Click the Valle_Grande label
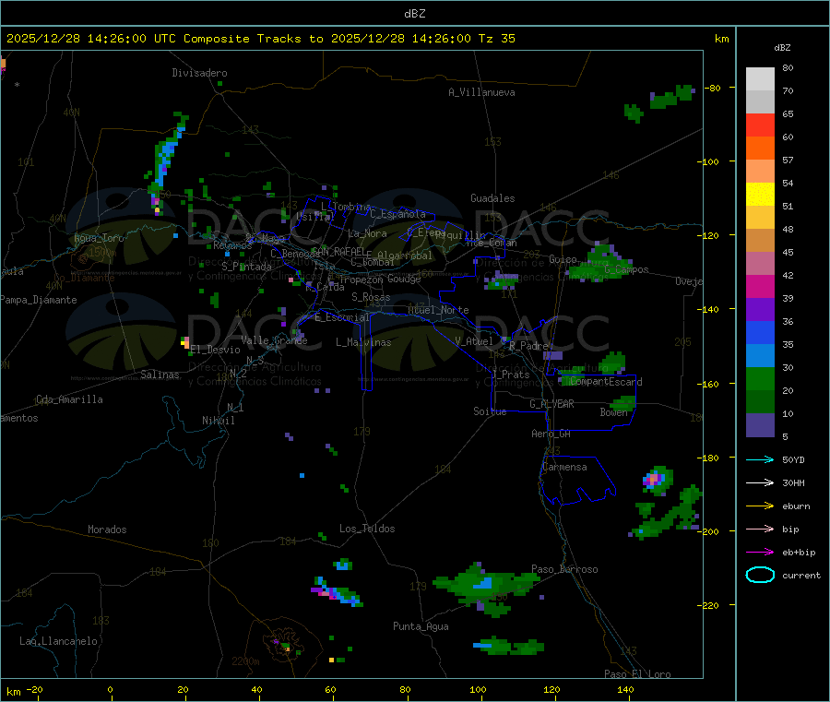This screenshot has width=830, height=702. pos(274,340)
